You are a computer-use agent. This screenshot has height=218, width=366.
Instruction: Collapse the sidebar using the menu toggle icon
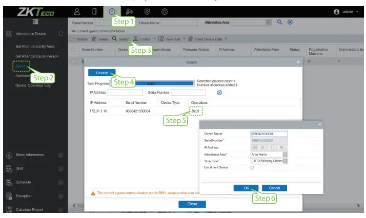pyautogui.click(x=35, y=22)
